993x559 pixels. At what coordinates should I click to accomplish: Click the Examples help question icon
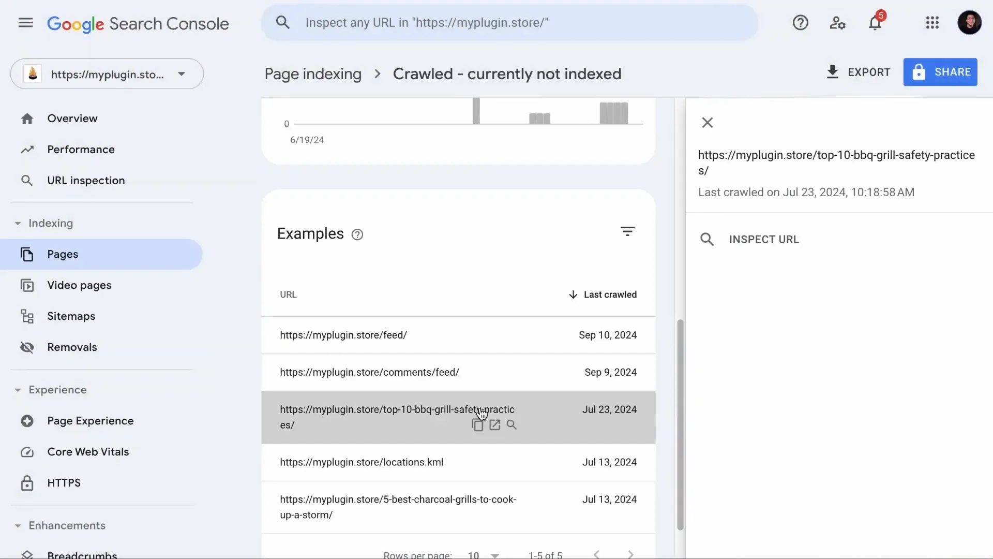357,234
